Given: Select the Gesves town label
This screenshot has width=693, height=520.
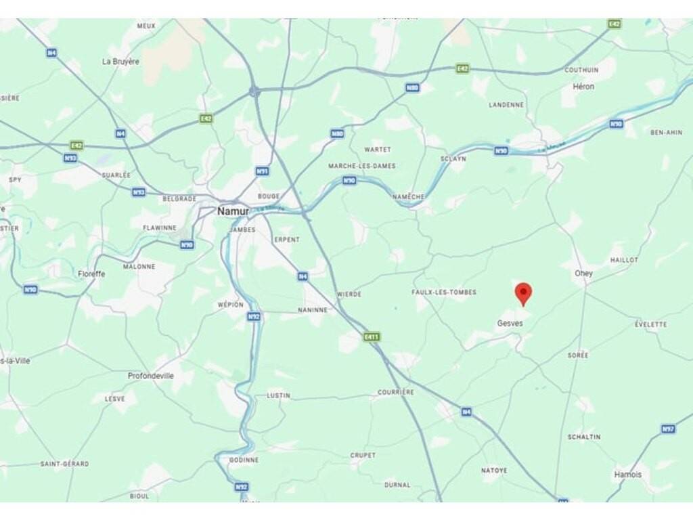Looking at the screenshot, I should (510, 323).
